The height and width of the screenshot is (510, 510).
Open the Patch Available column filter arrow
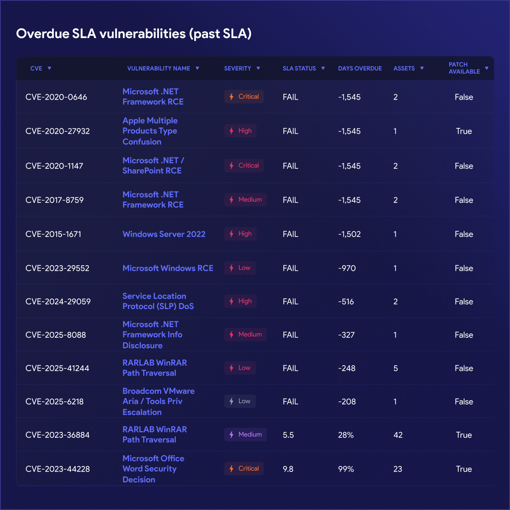(x=487, y=68)
